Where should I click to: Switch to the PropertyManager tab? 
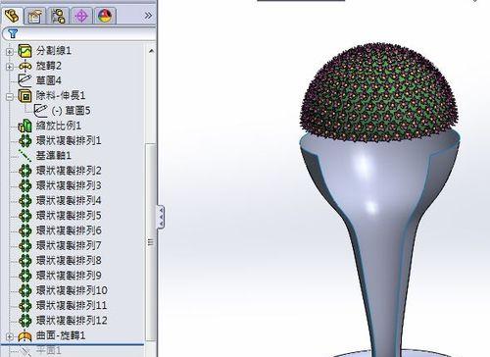tap(35, 16)
